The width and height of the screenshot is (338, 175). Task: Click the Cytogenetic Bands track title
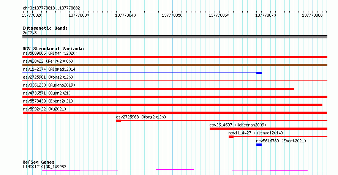(x=45, y=28)
